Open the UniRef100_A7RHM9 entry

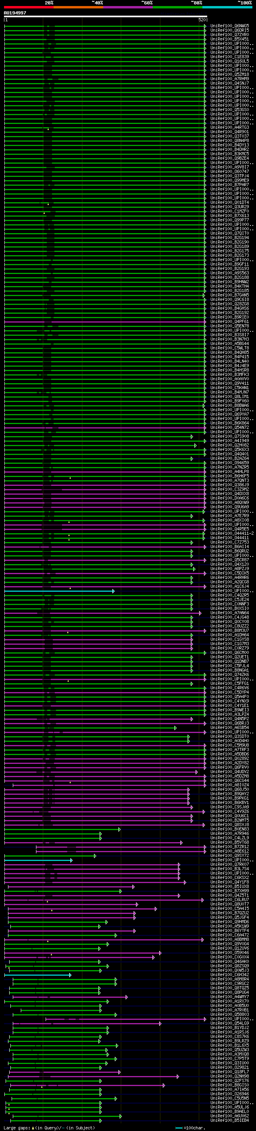point(230,79)
